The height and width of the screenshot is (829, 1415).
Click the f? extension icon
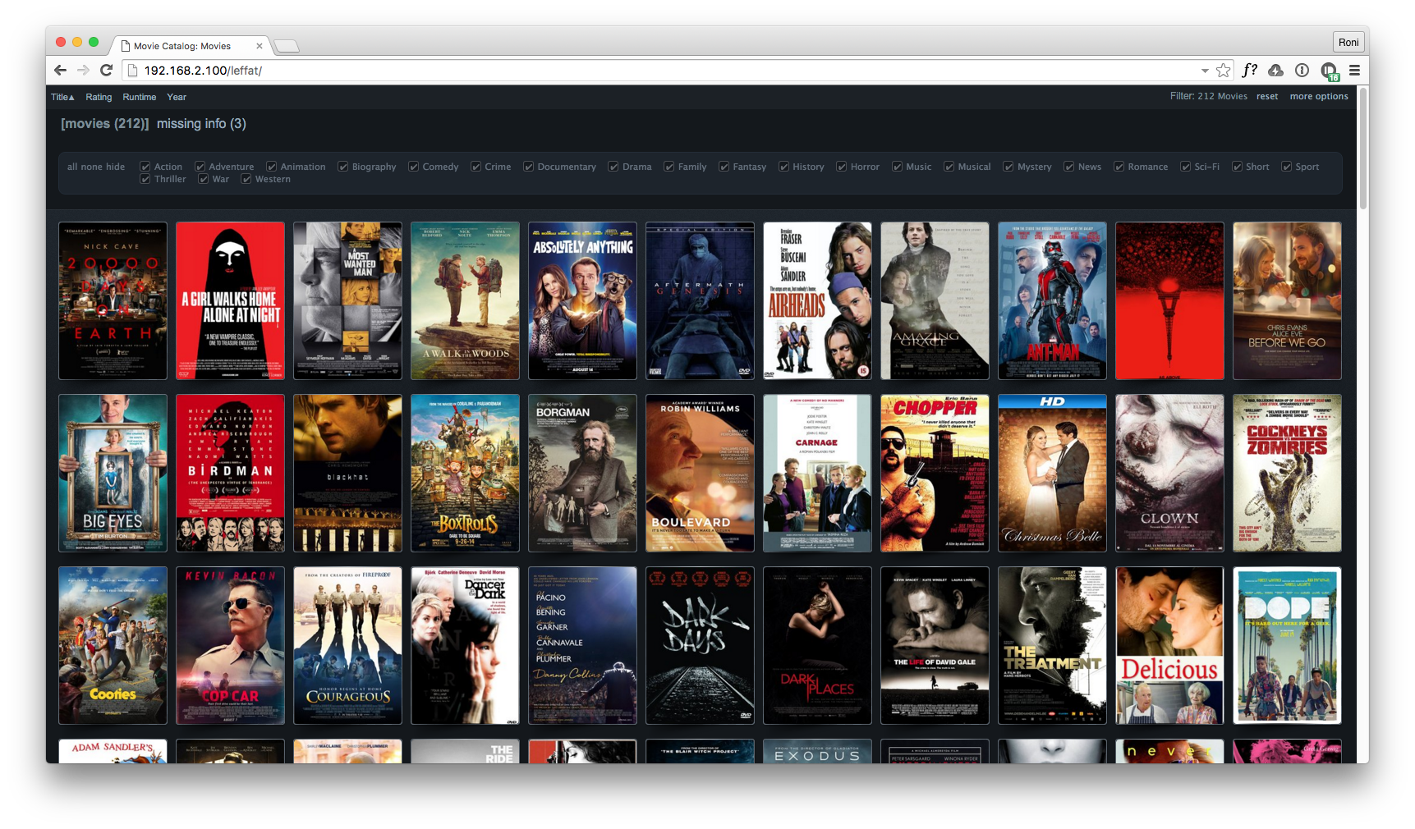(1249, 71)
